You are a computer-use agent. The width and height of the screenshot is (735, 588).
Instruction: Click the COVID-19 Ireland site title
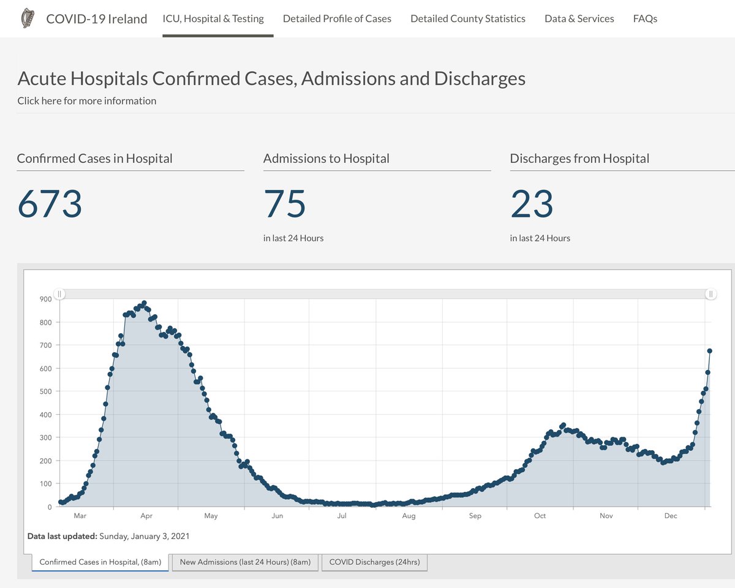coord(96,18)
